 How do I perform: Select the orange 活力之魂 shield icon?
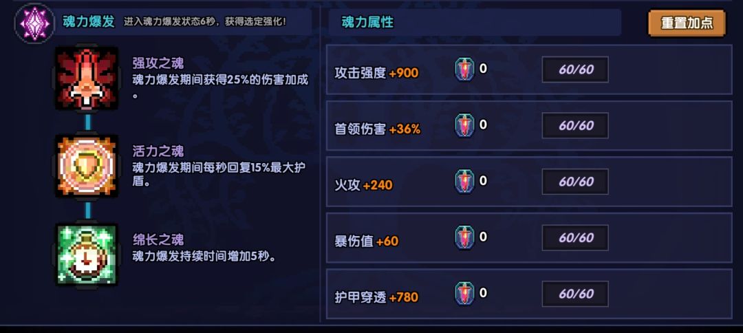(x=87, y=166)
